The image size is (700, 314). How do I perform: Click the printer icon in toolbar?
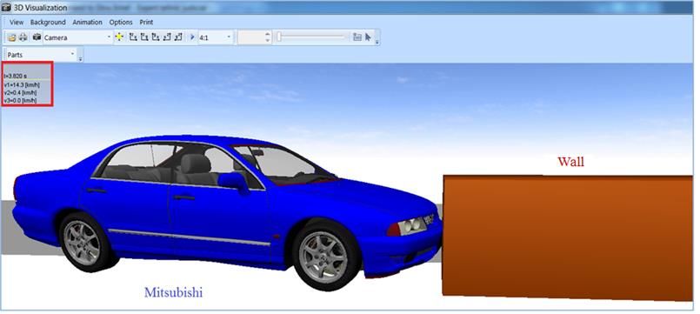click(23, 37)
